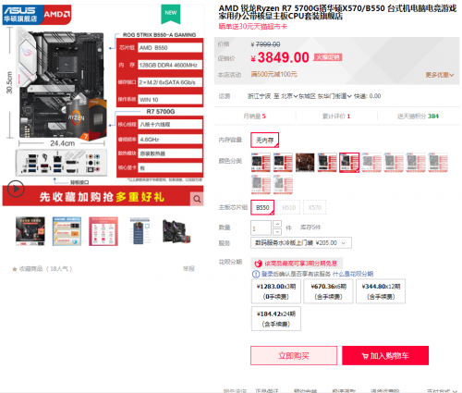Choose ¥184.42 x24 installment plan

coord(276,319)
